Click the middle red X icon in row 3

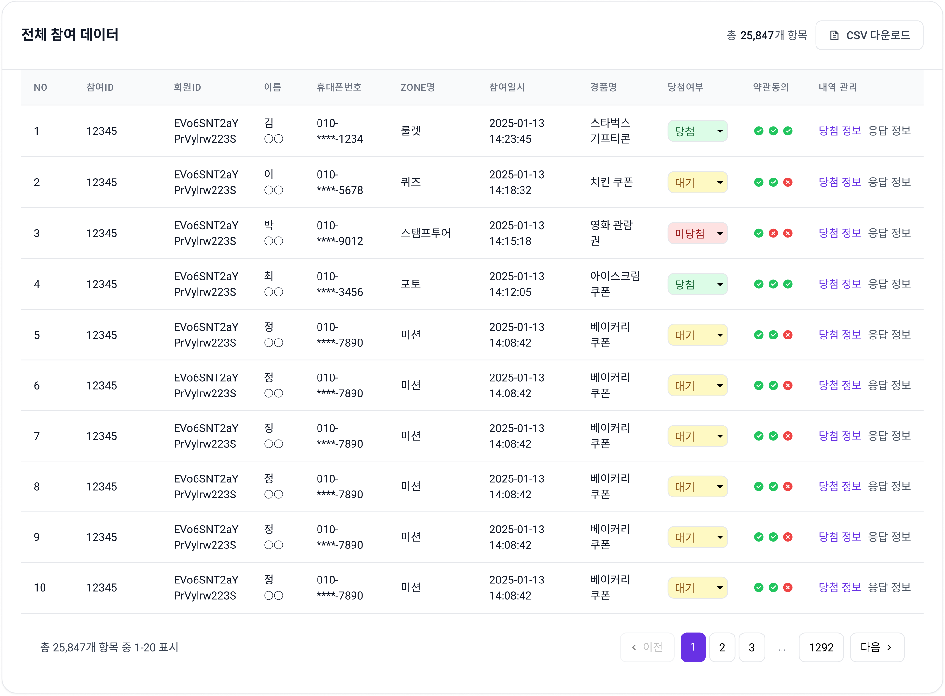coord(773,234)
